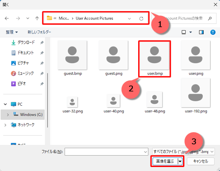Go forward with the right arrow
220x171 pixels.
click(x=18, y=19)
